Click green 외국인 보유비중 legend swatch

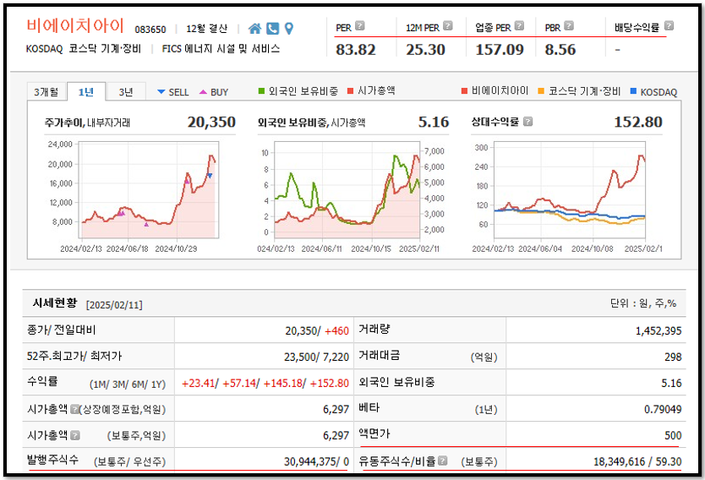click(262, 91)
